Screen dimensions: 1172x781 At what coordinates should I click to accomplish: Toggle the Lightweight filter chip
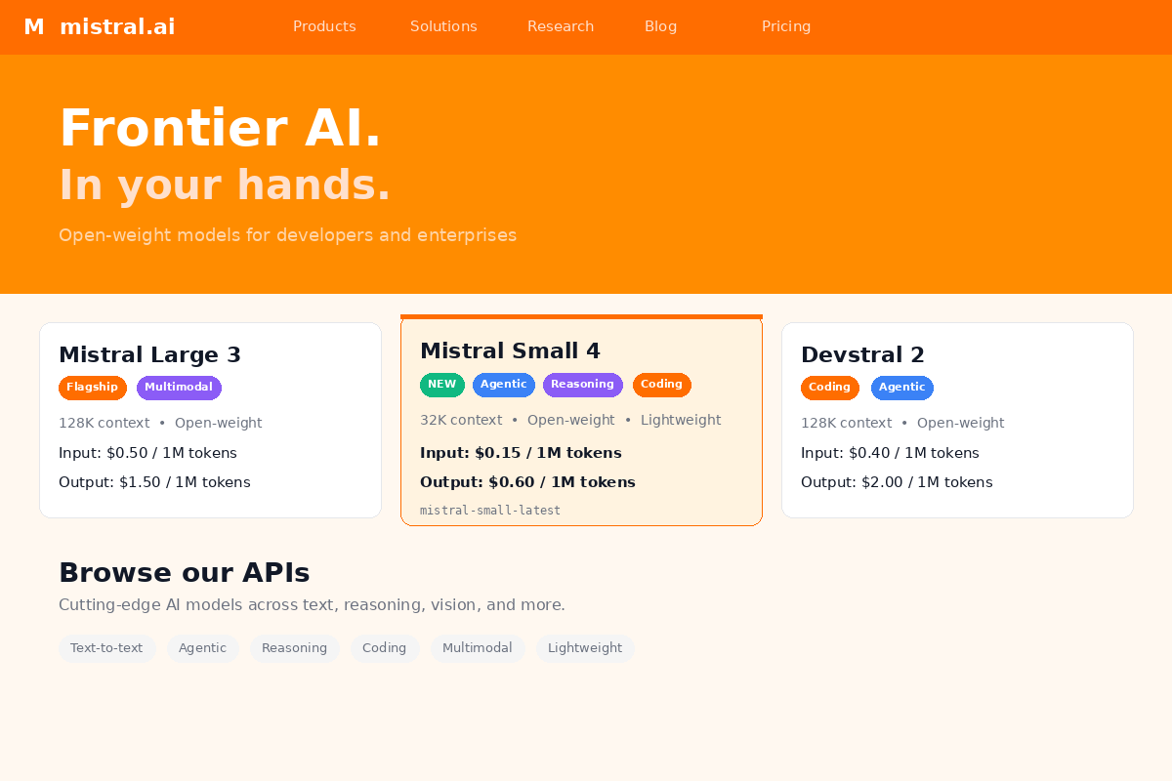click(584, 648)
